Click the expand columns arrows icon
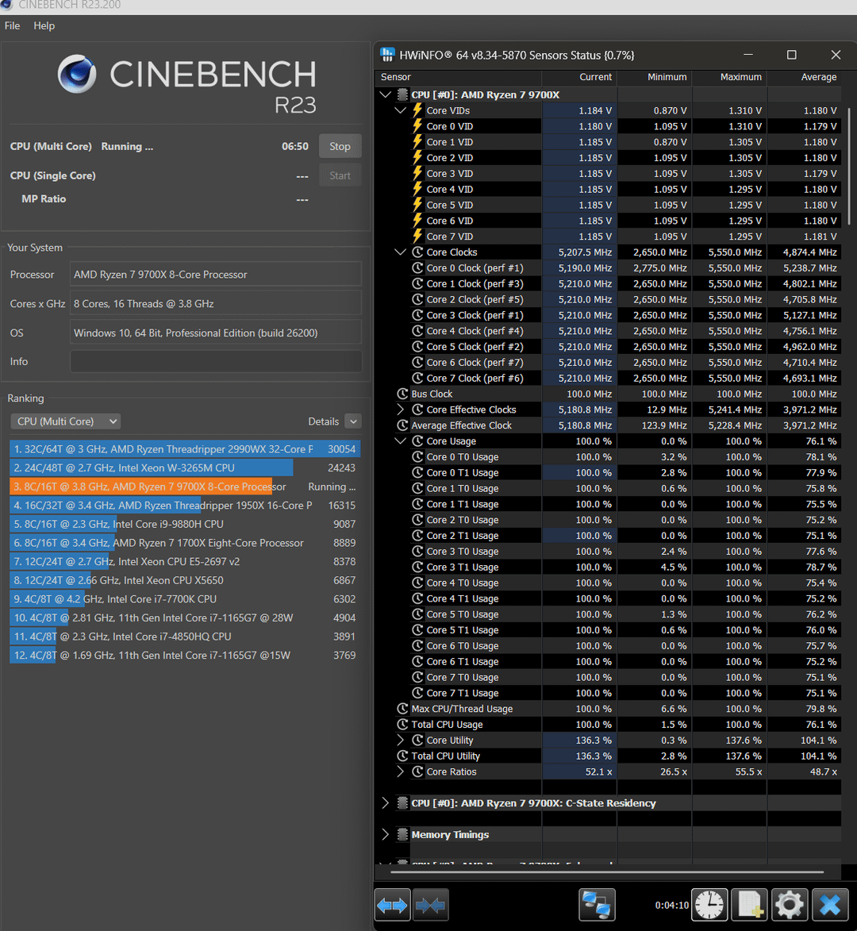 [x=392, y=905]
